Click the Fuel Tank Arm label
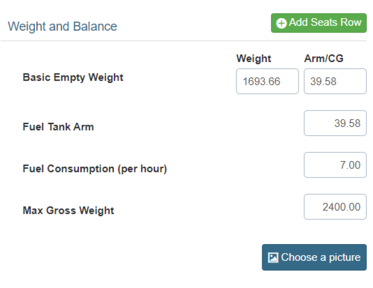Viewport: 373px width, 288px height. click(58, 127)
